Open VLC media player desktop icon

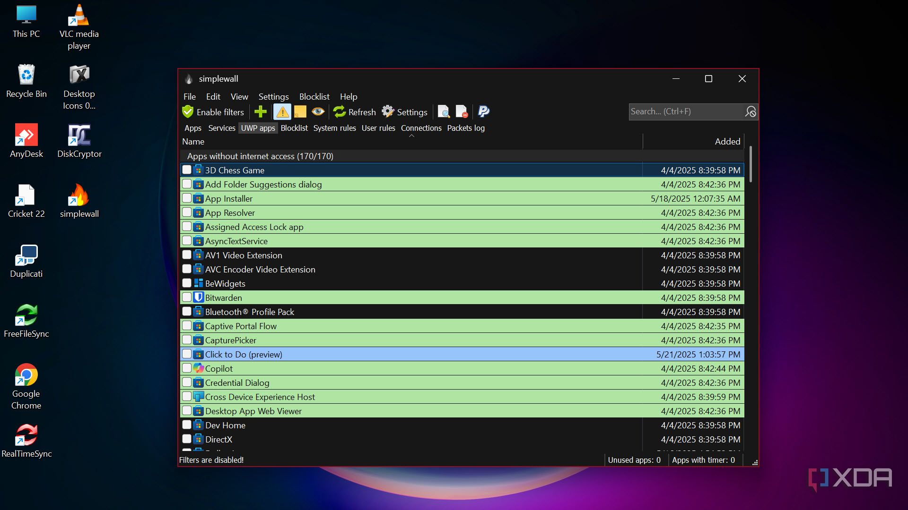(x=79, y=27)
